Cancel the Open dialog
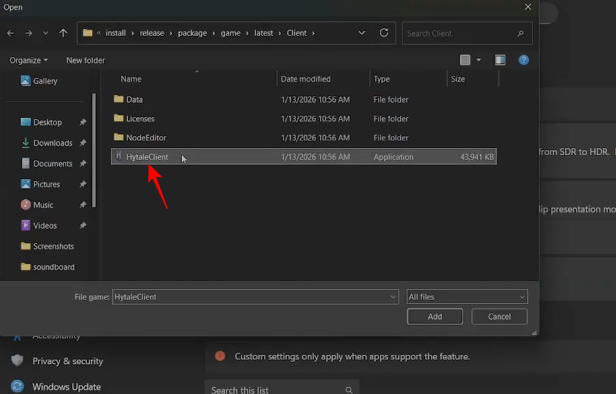This screenshot has width=616, height=394. pyautogui.click(x=500, y=317)
